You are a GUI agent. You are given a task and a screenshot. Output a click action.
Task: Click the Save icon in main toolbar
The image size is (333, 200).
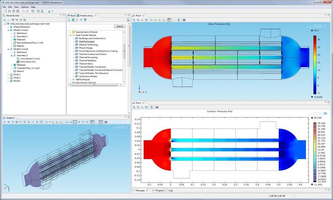pos(14,11)
